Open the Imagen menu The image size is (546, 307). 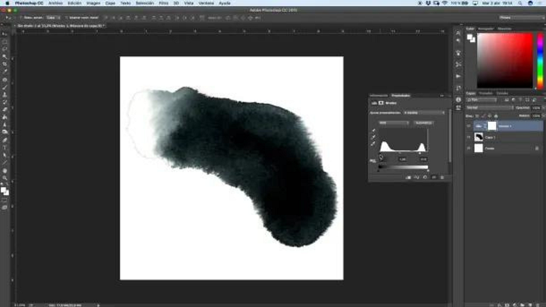click(x=93, y=3)
